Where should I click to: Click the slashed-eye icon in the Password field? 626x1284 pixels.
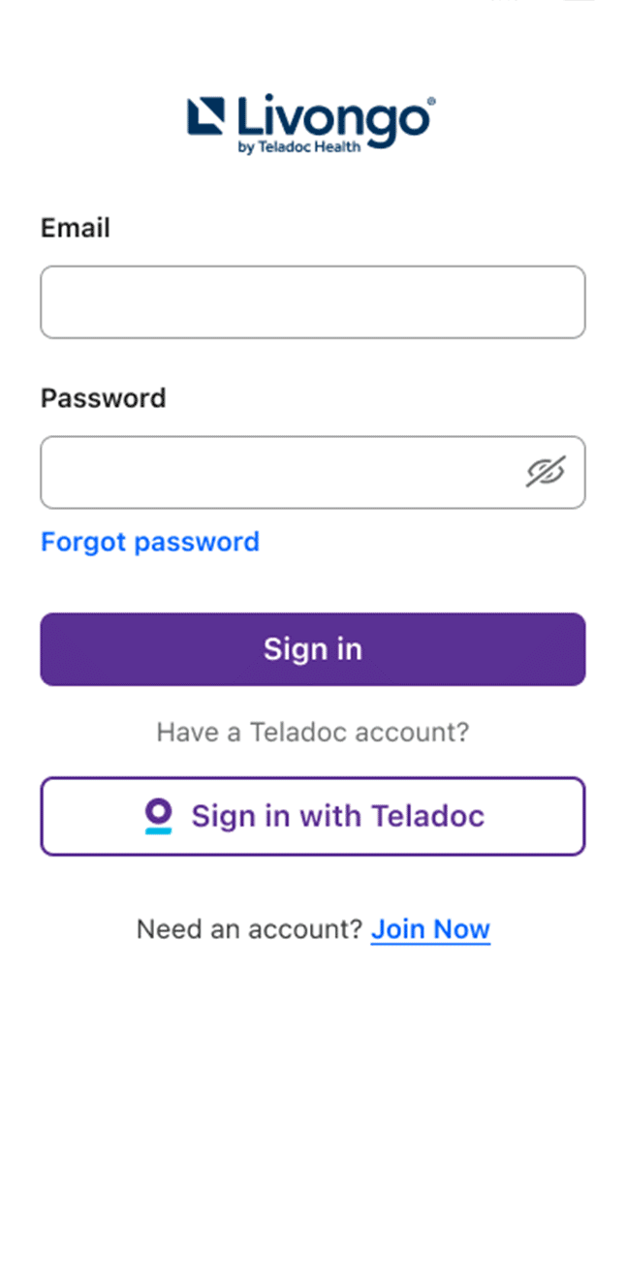click(546, 472)
